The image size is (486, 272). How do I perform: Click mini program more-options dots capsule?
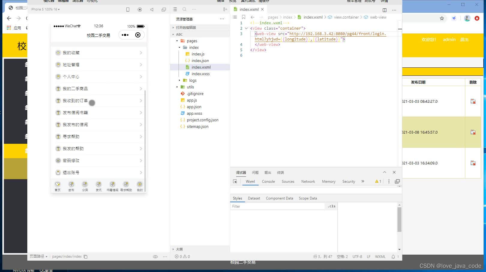coord(125,35)
